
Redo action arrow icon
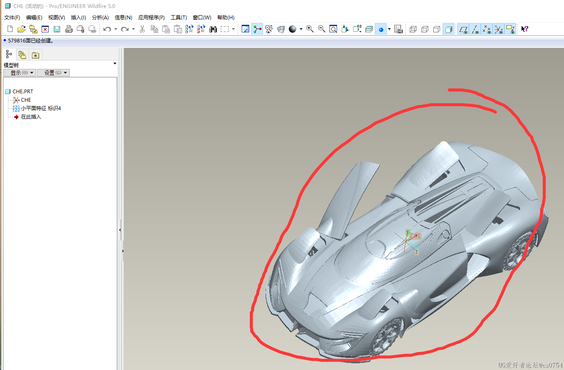pyautogui.click(x=125, y=29)
